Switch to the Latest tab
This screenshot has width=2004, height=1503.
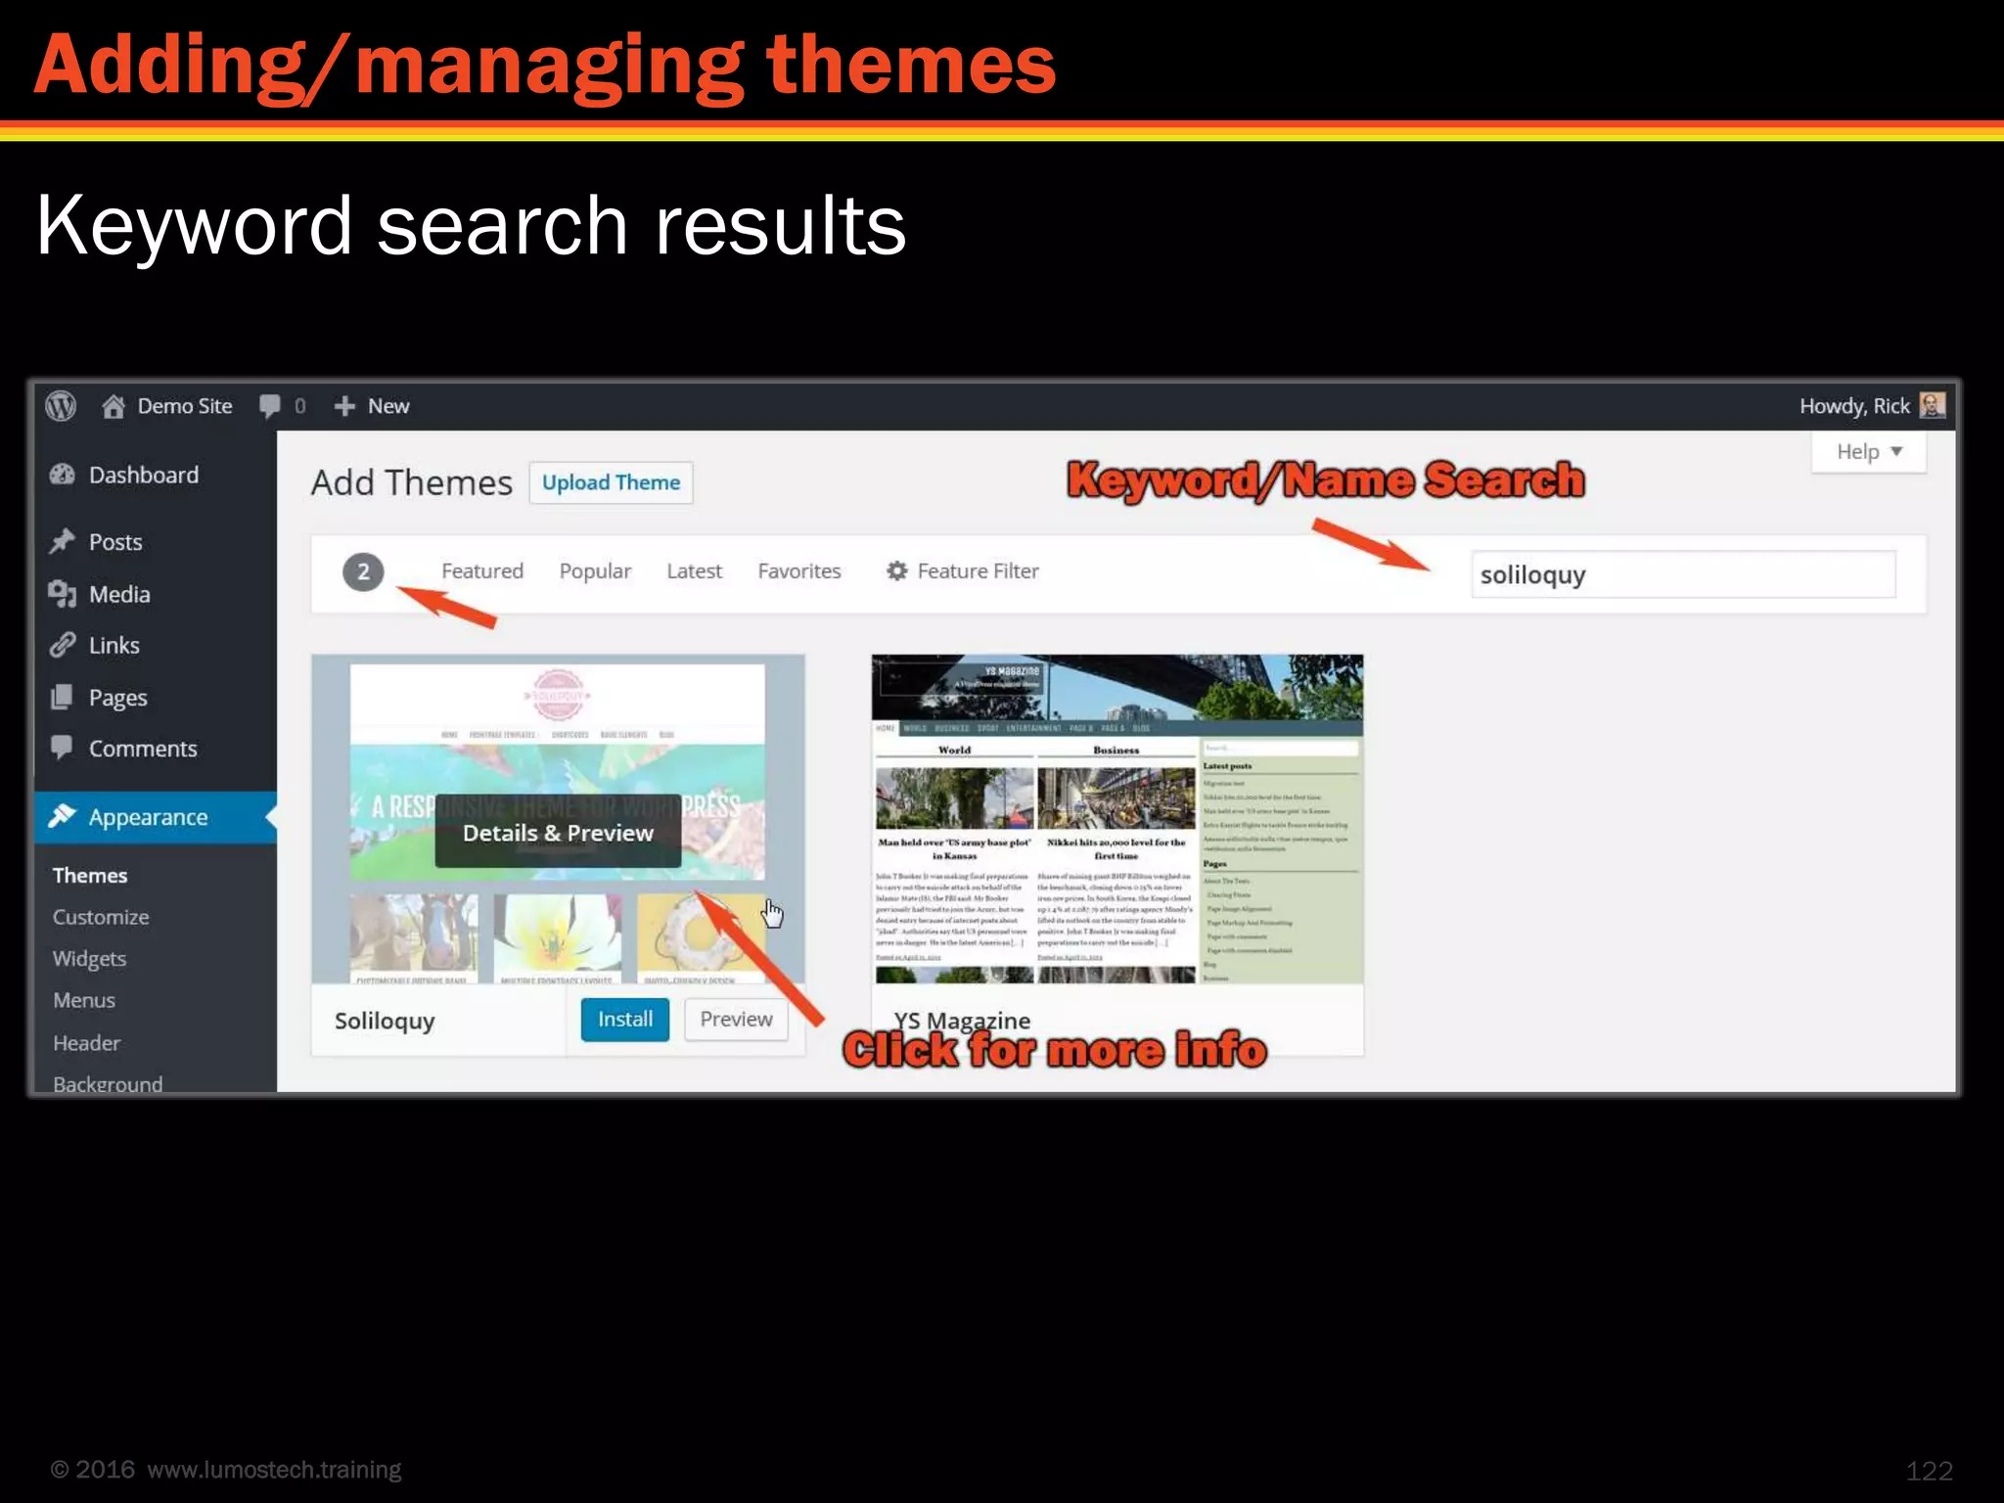695,570
